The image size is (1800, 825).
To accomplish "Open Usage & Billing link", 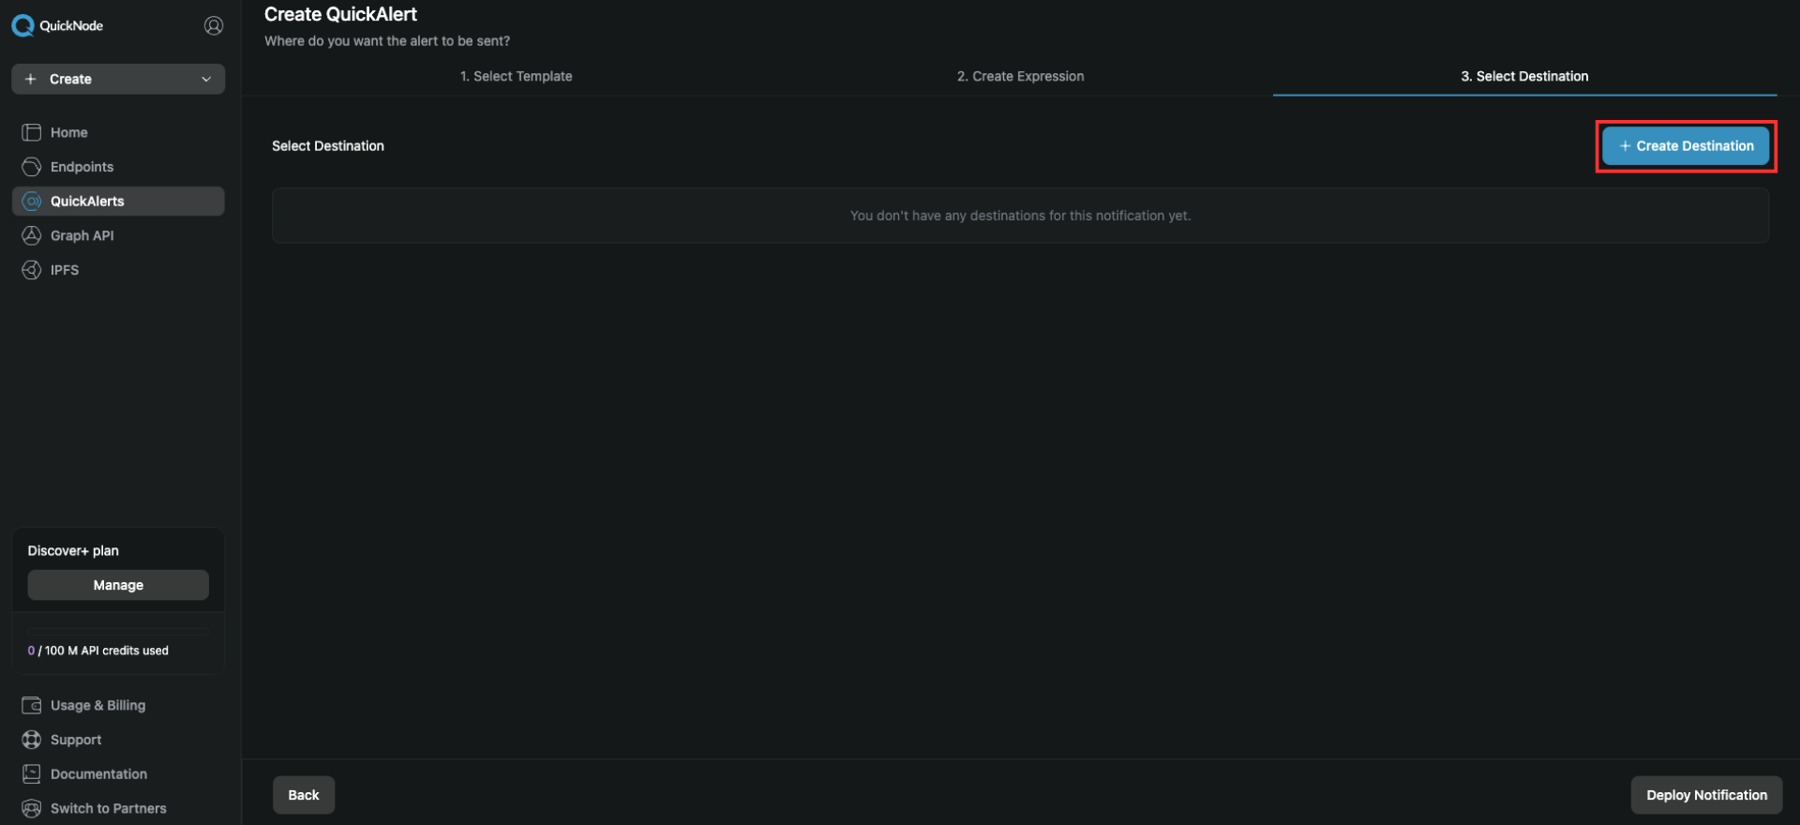I will [x=97, y=705].
